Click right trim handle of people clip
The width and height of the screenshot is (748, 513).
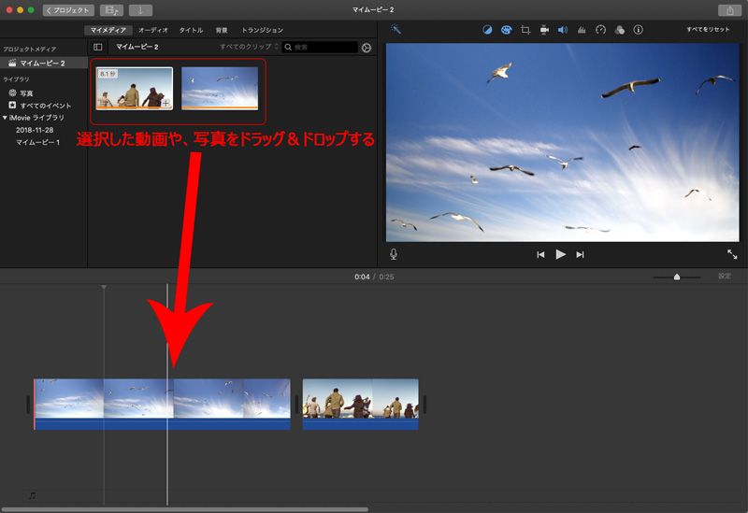tap(424, 405)
